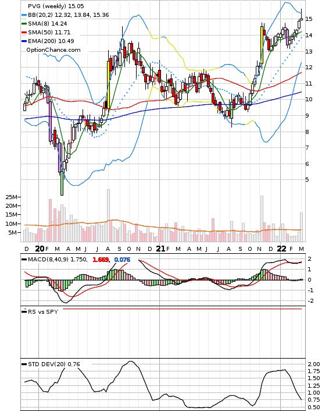Click the price level 15 axis label

coord(309,19)
